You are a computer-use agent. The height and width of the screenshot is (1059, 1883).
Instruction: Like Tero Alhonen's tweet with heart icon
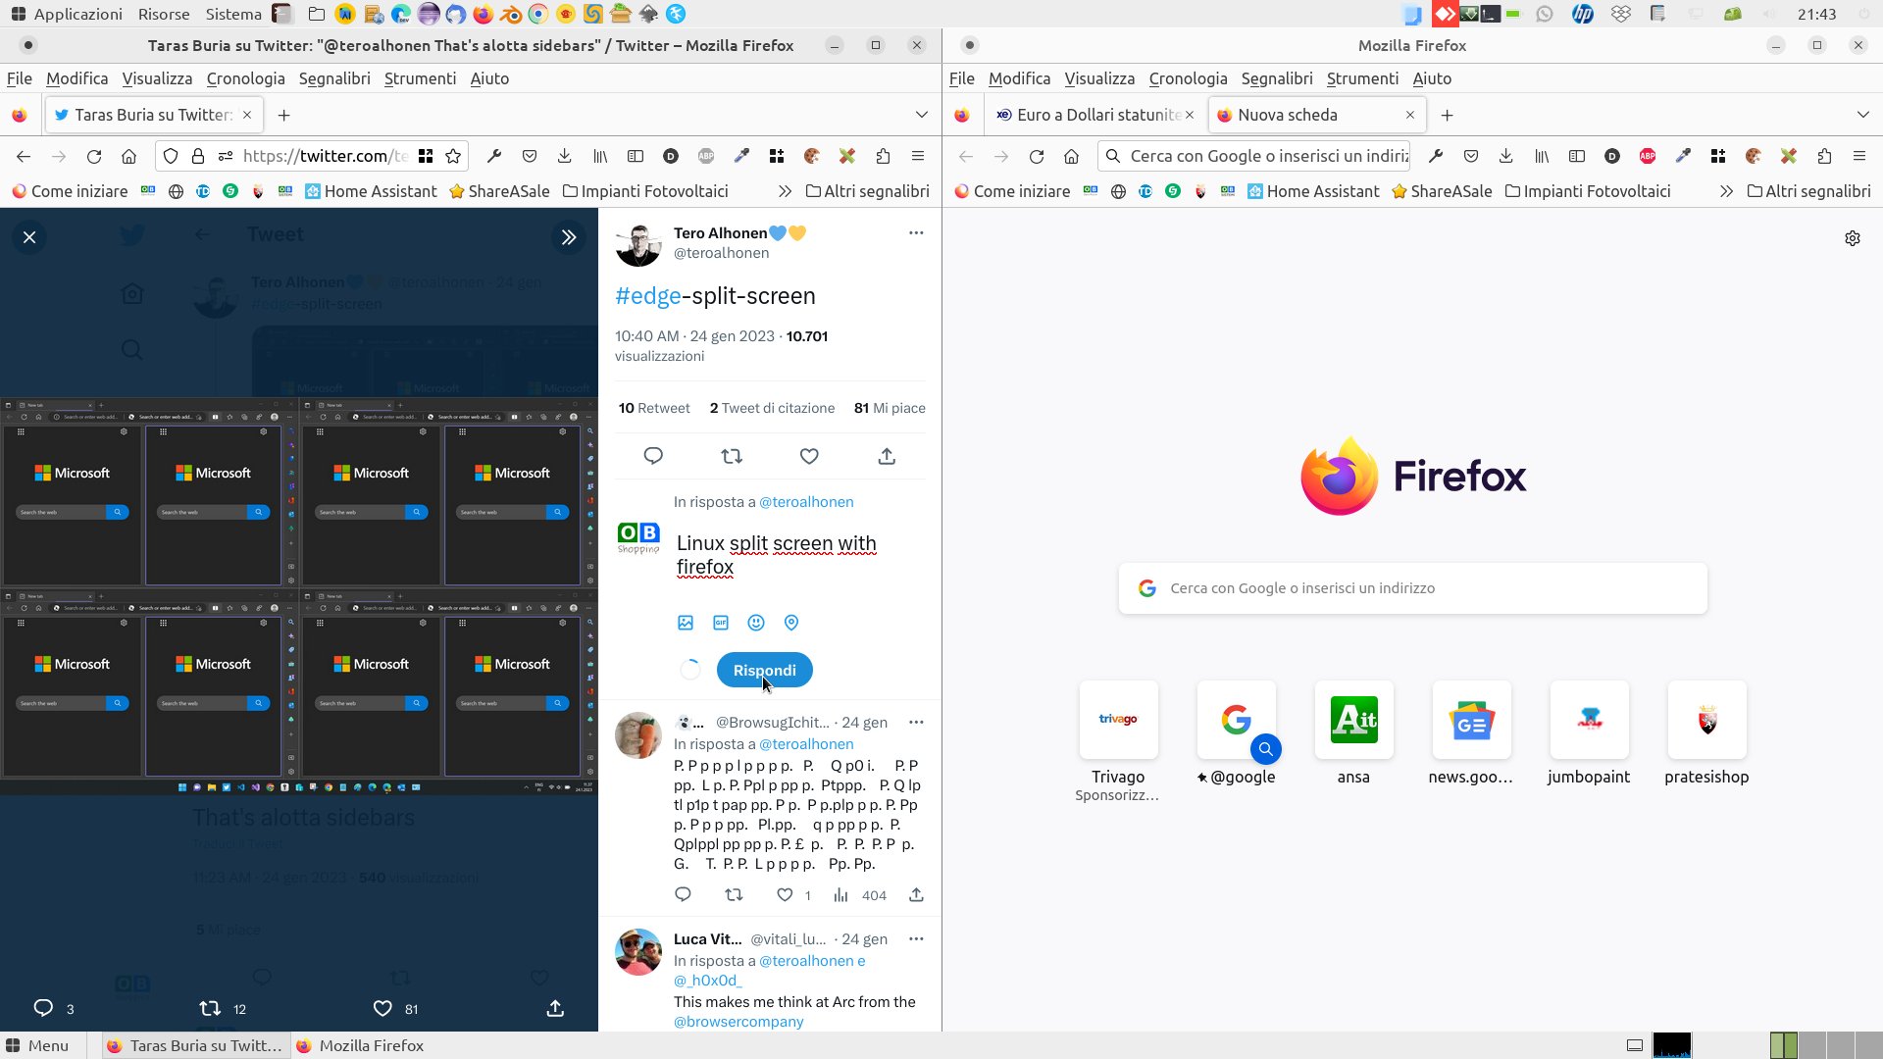[809, 456]
